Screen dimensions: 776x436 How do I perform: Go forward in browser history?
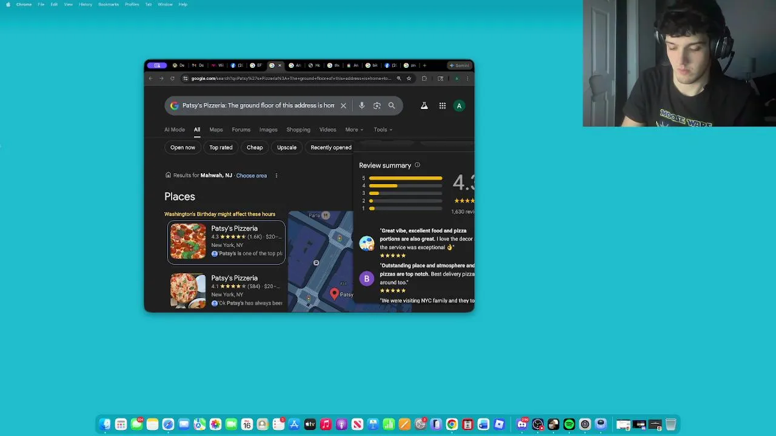[x=161, y=78]
